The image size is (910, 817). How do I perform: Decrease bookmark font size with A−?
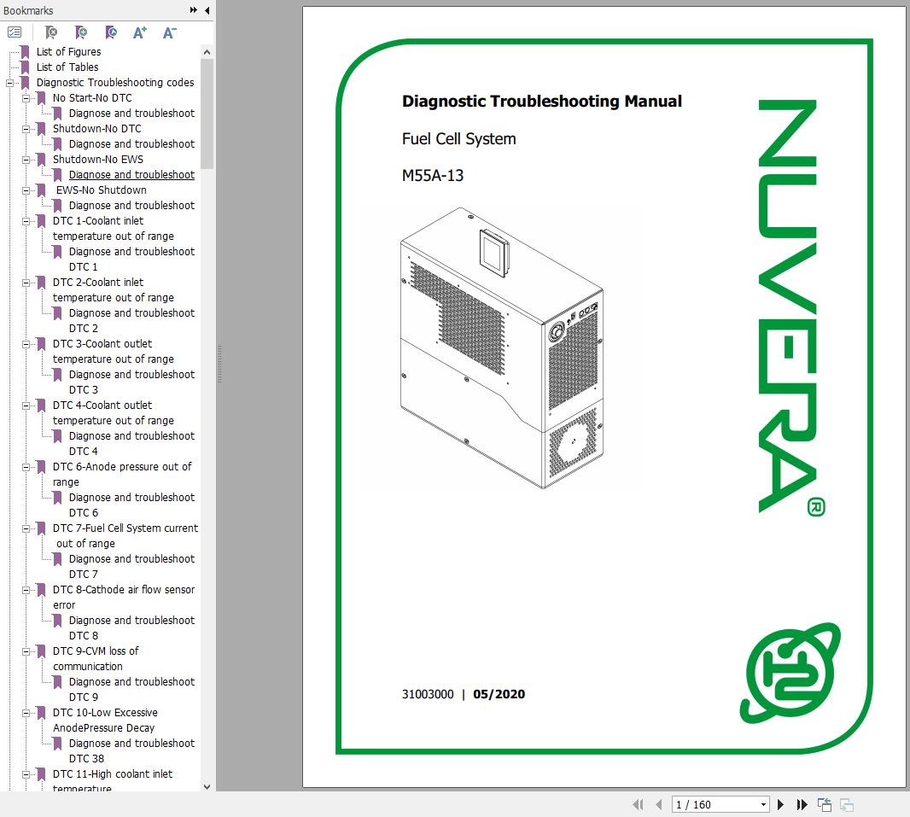tap(170, 32)
